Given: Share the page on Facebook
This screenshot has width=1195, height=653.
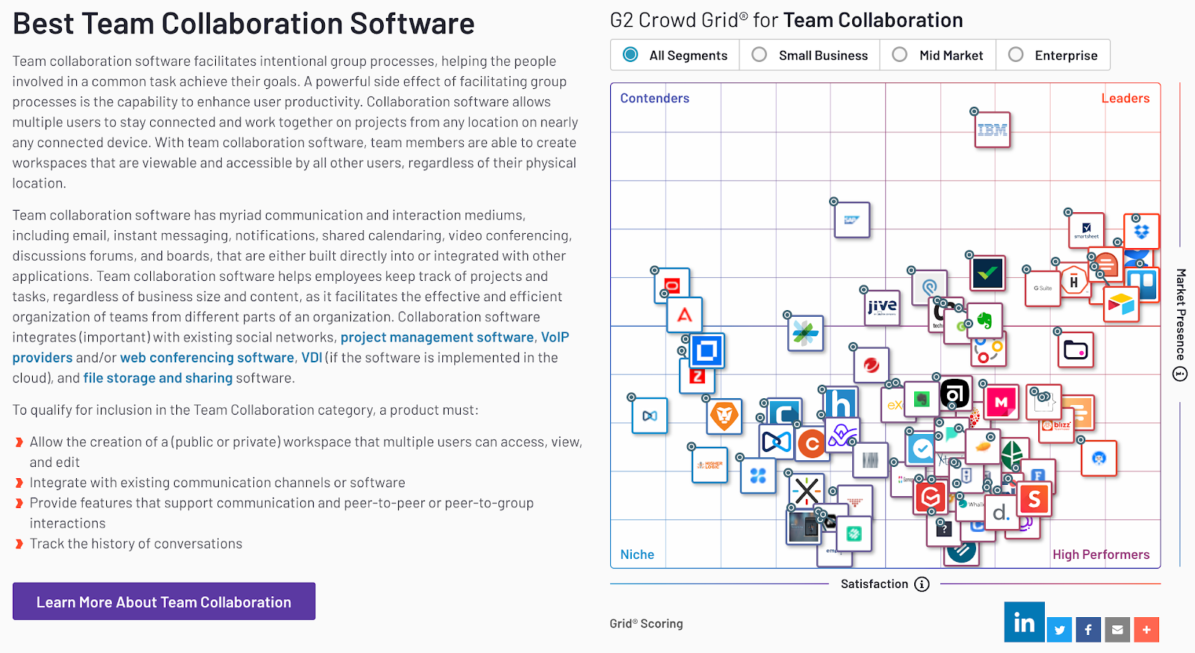Looking at the screenshot, I should pyautogui.click(x=1088, y=629).
